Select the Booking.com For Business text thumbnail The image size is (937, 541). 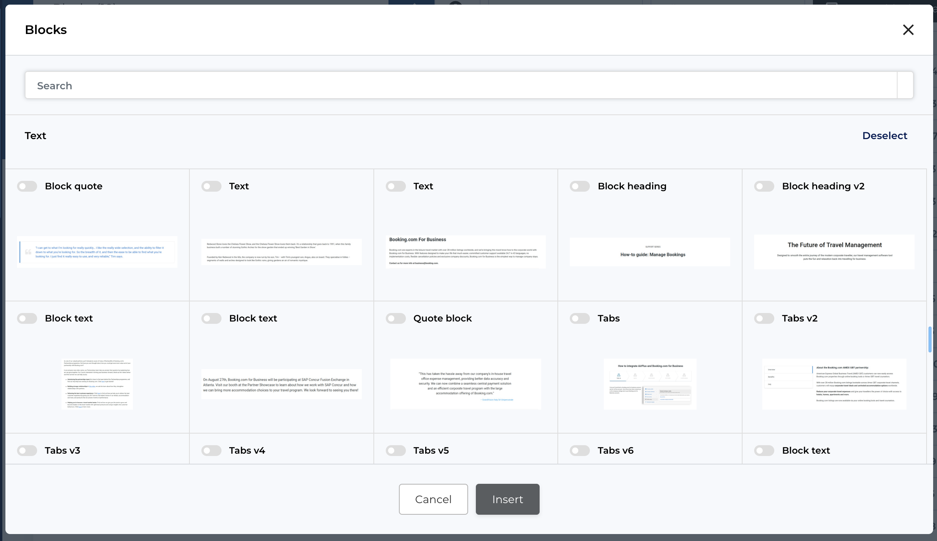465,252
